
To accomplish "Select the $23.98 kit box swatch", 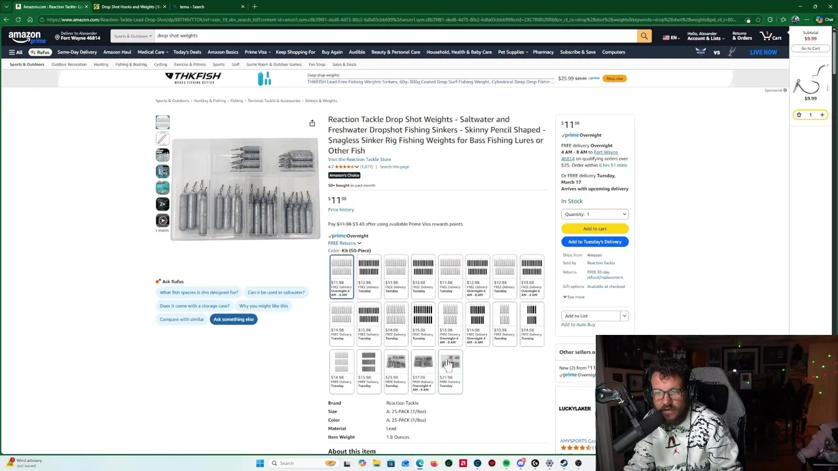I will pos(395,372).
